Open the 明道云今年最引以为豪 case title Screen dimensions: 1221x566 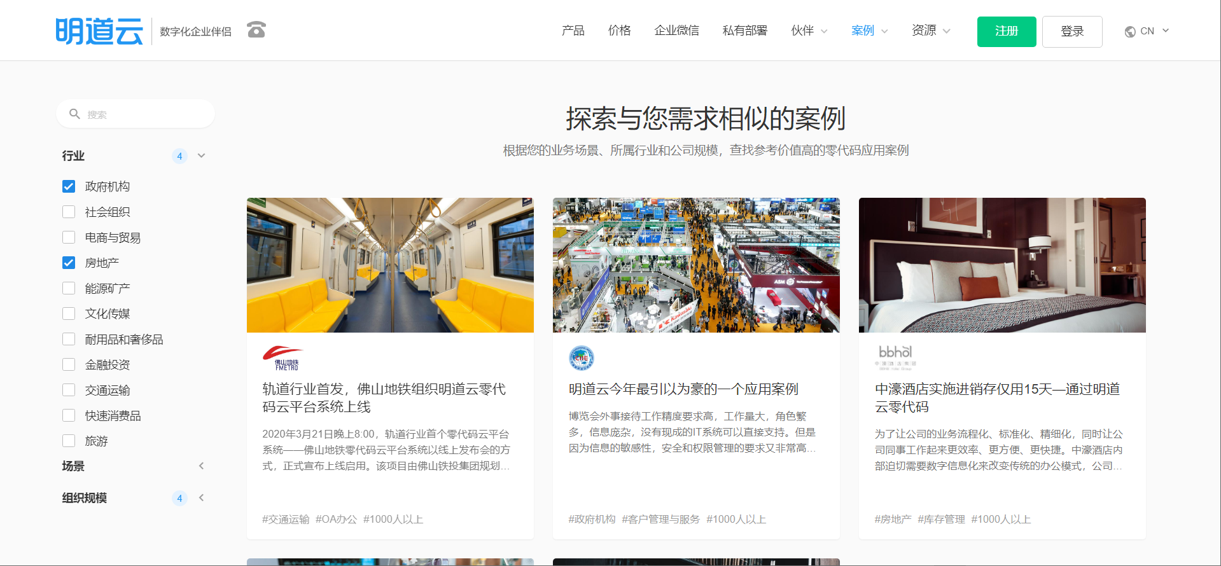click(683, 389)
